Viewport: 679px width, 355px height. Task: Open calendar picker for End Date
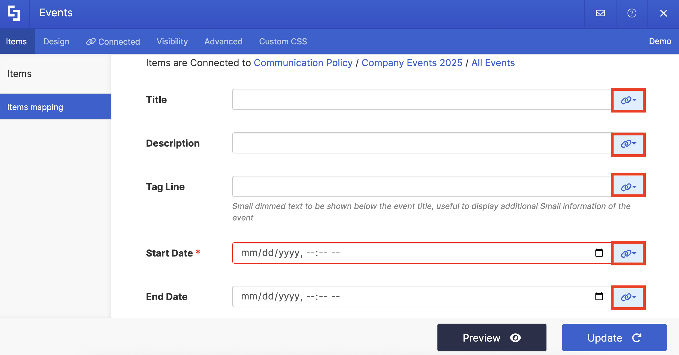[x=599, y=296]
